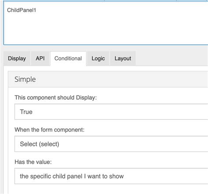Click the 'Has the value:' label
This screenshot has height=194, width=208.
[33, 162]
